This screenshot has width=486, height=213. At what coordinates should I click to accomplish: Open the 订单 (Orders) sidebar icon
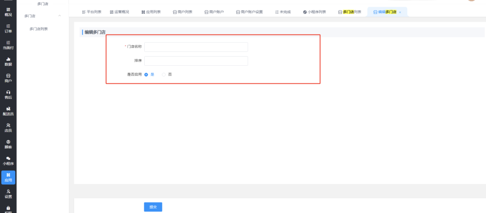point(8,28)
